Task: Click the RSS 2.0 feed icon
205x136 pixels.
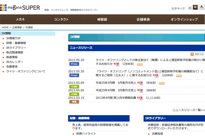Action: (197, 54)
